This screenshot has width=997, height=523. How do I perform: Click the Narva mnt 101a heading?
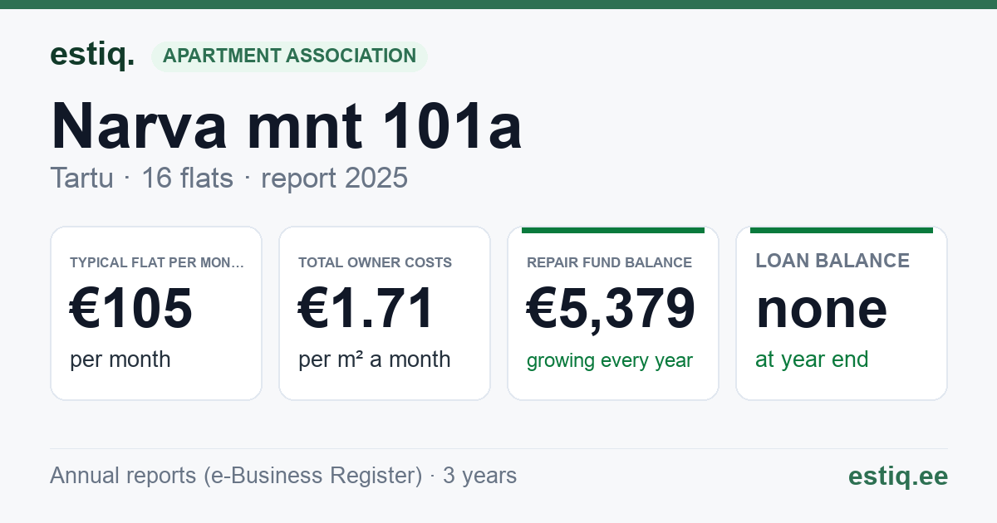click(x=287, y=125)
